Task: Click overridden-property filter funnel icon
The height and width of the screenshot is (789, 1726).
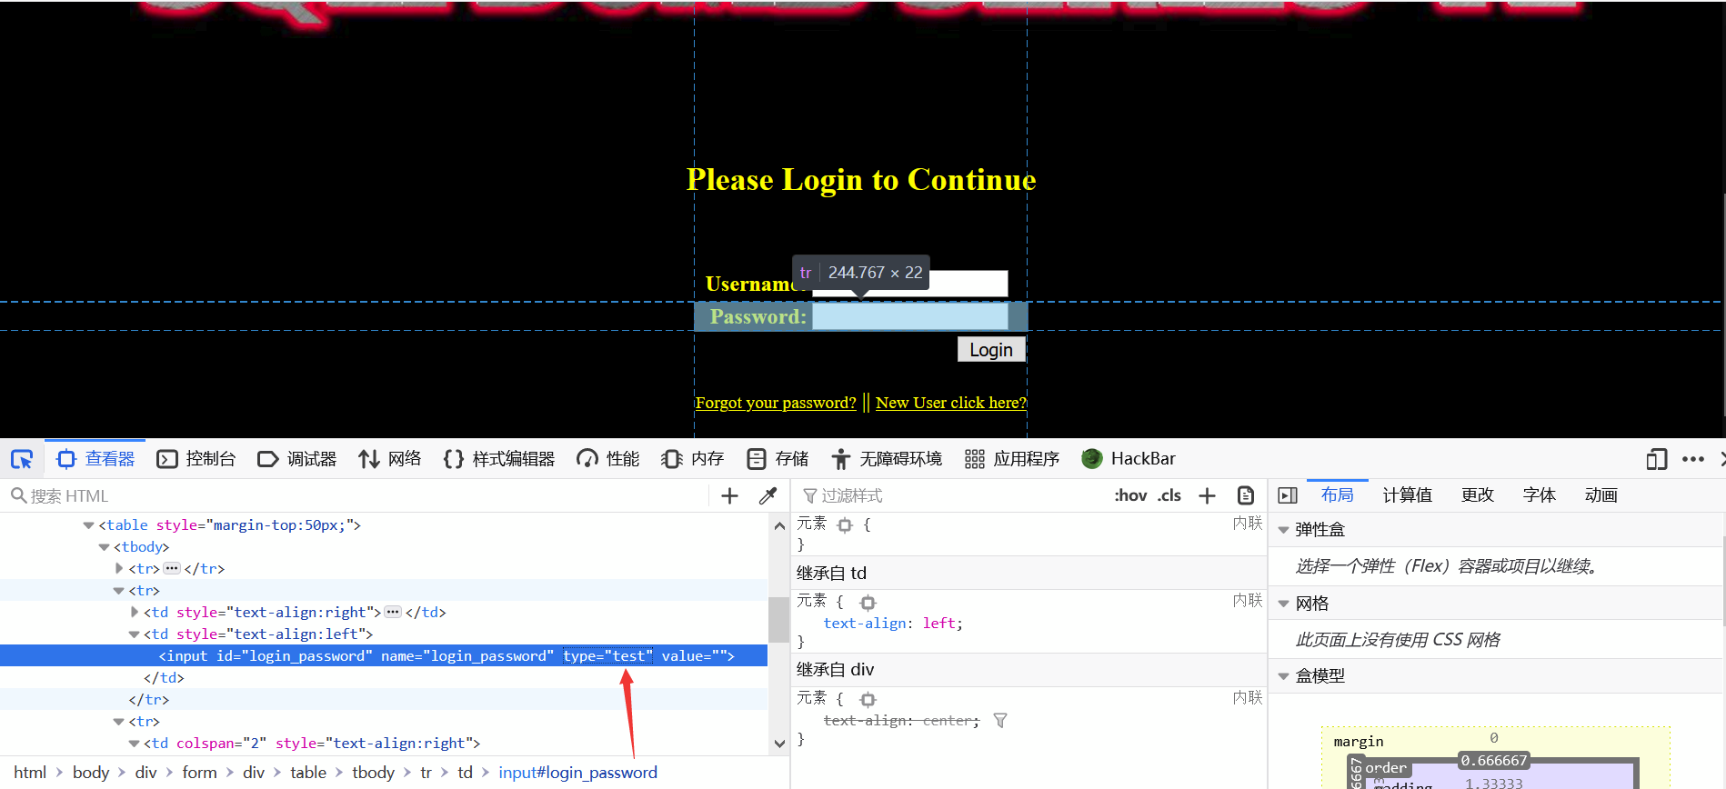Action: click(1000, 721)
